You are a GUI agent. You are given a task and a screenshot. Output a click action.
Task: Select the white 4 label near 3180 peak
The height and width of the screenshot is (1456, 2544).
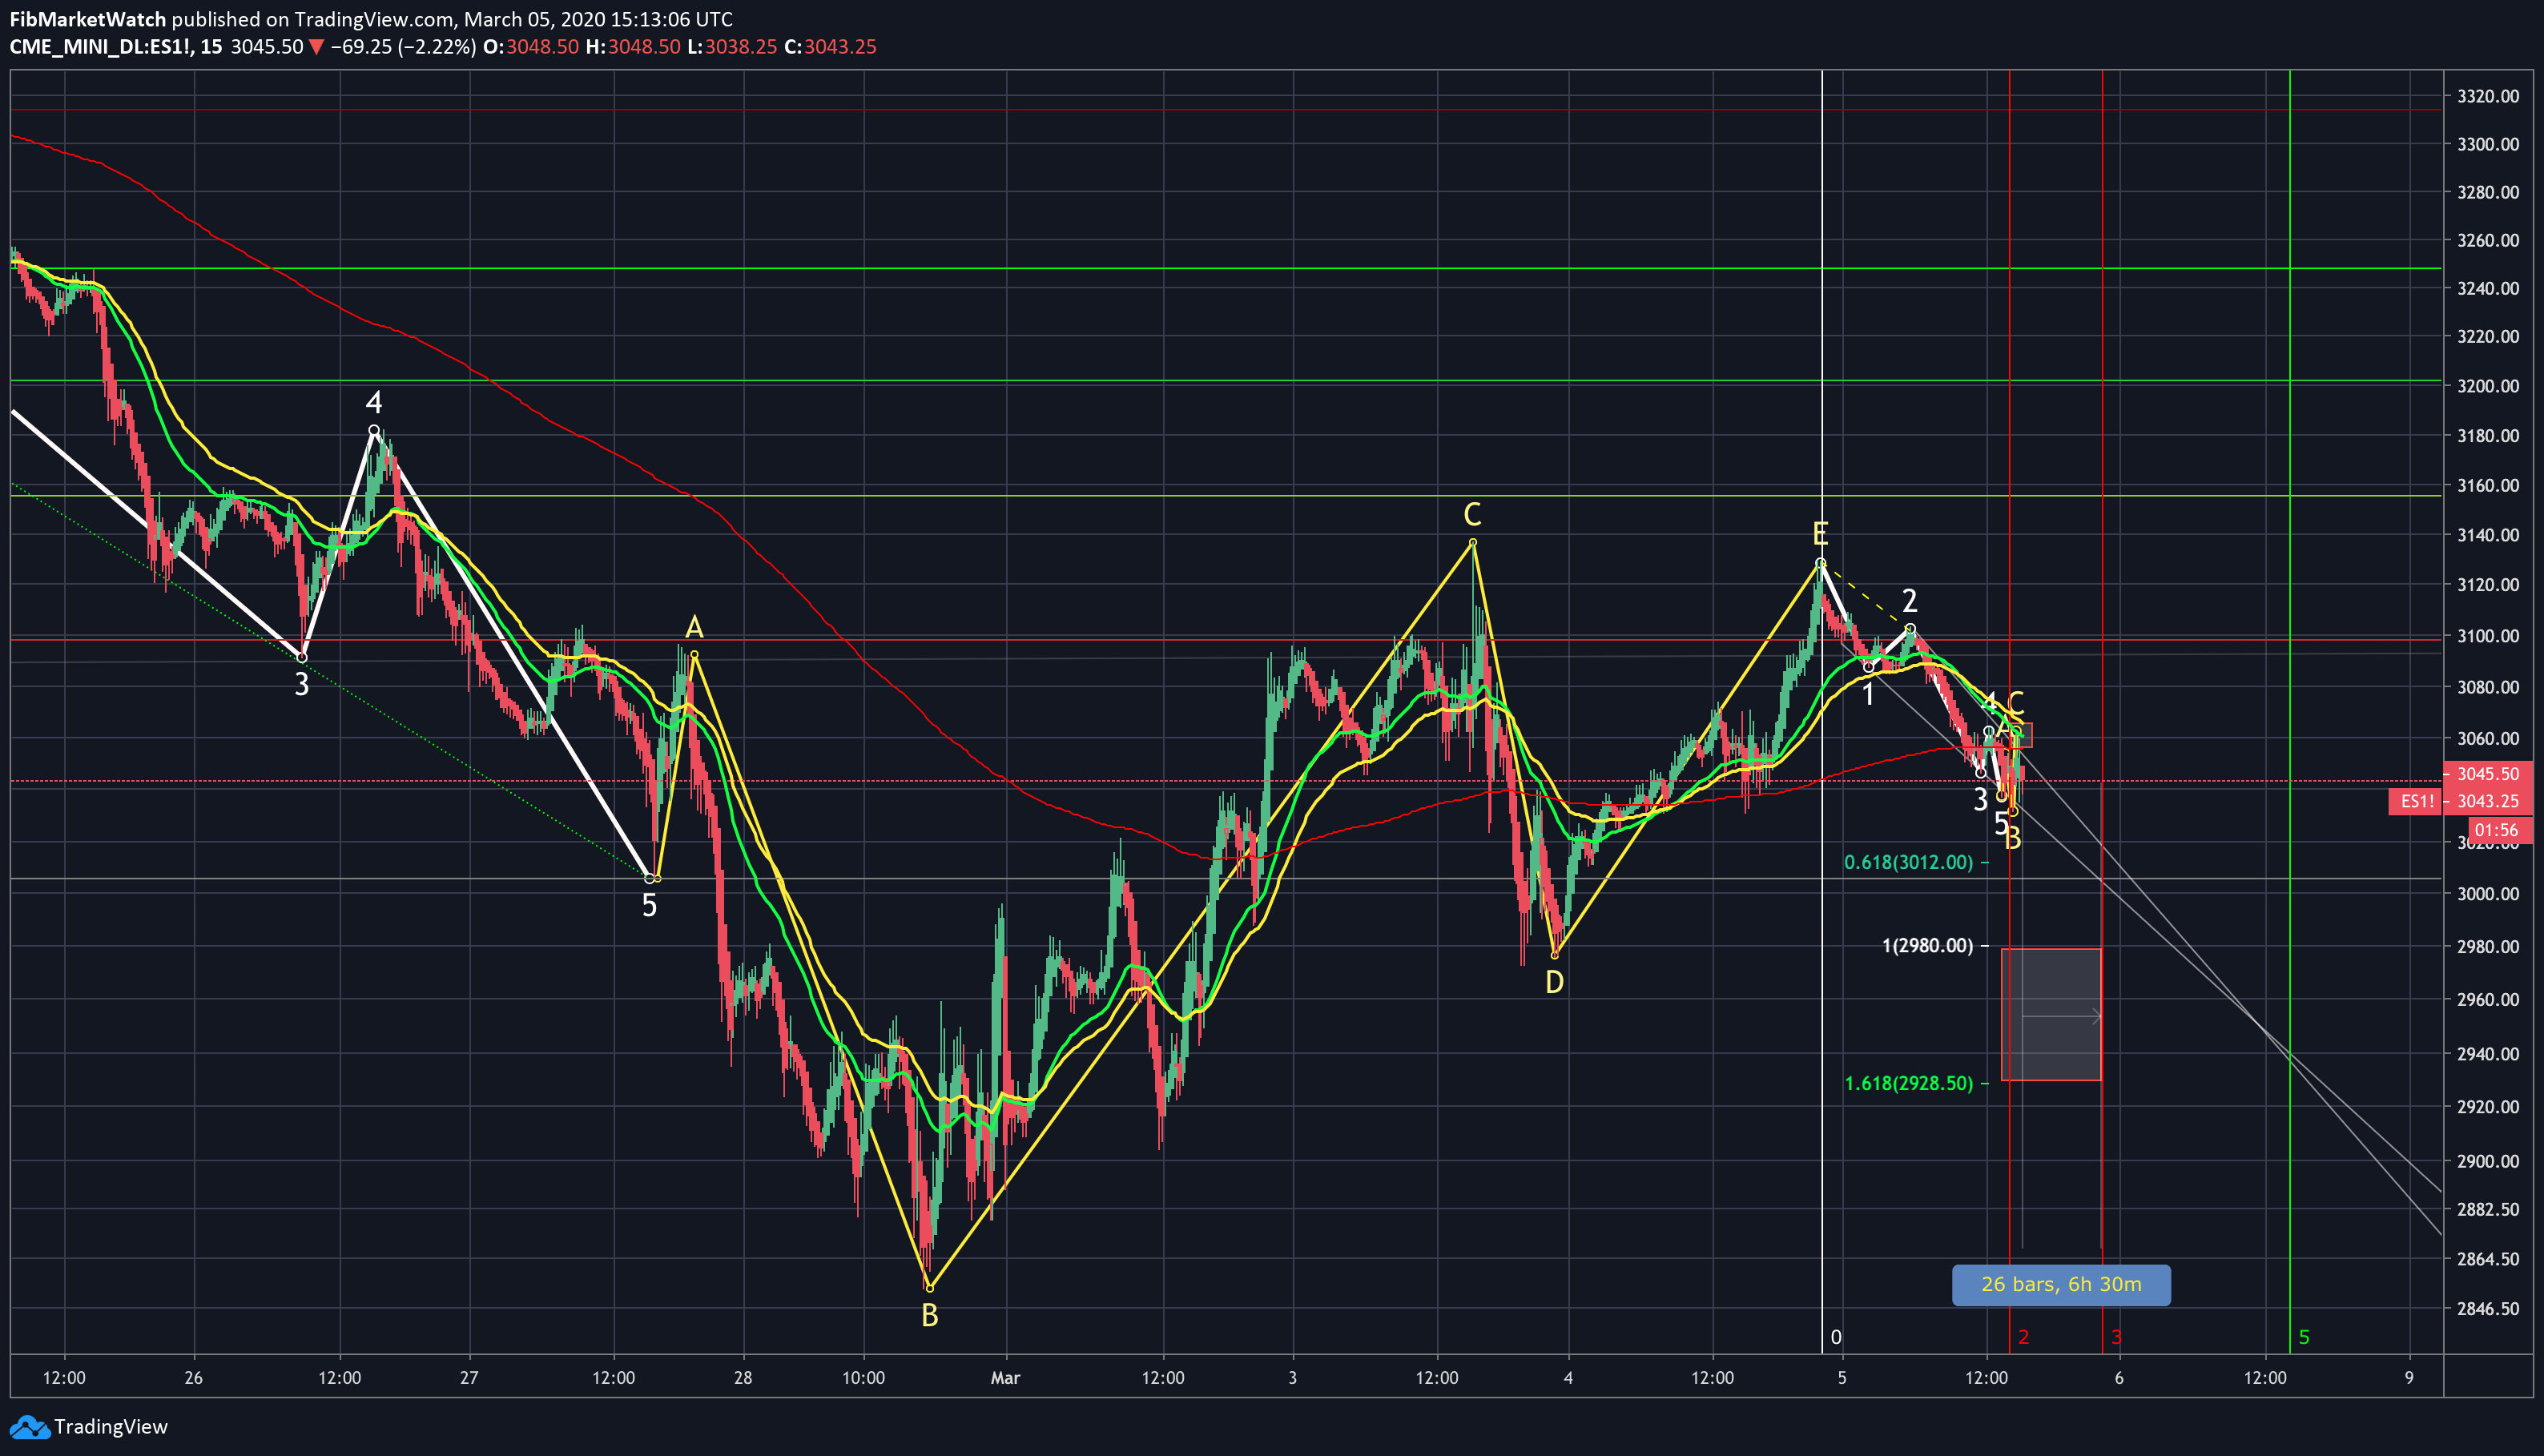point(373,403)
